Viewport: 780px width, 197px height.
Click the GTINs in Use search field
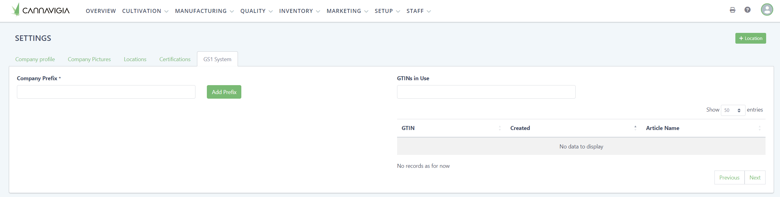(x=486, y=92)
